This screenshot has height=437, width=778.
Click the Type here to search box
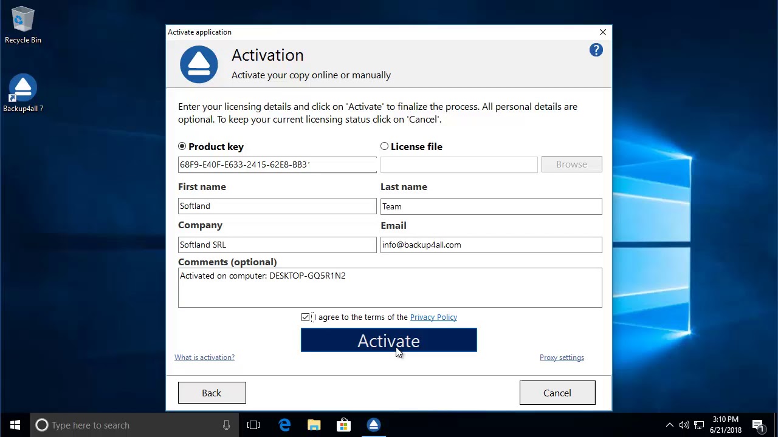(134, 425)
